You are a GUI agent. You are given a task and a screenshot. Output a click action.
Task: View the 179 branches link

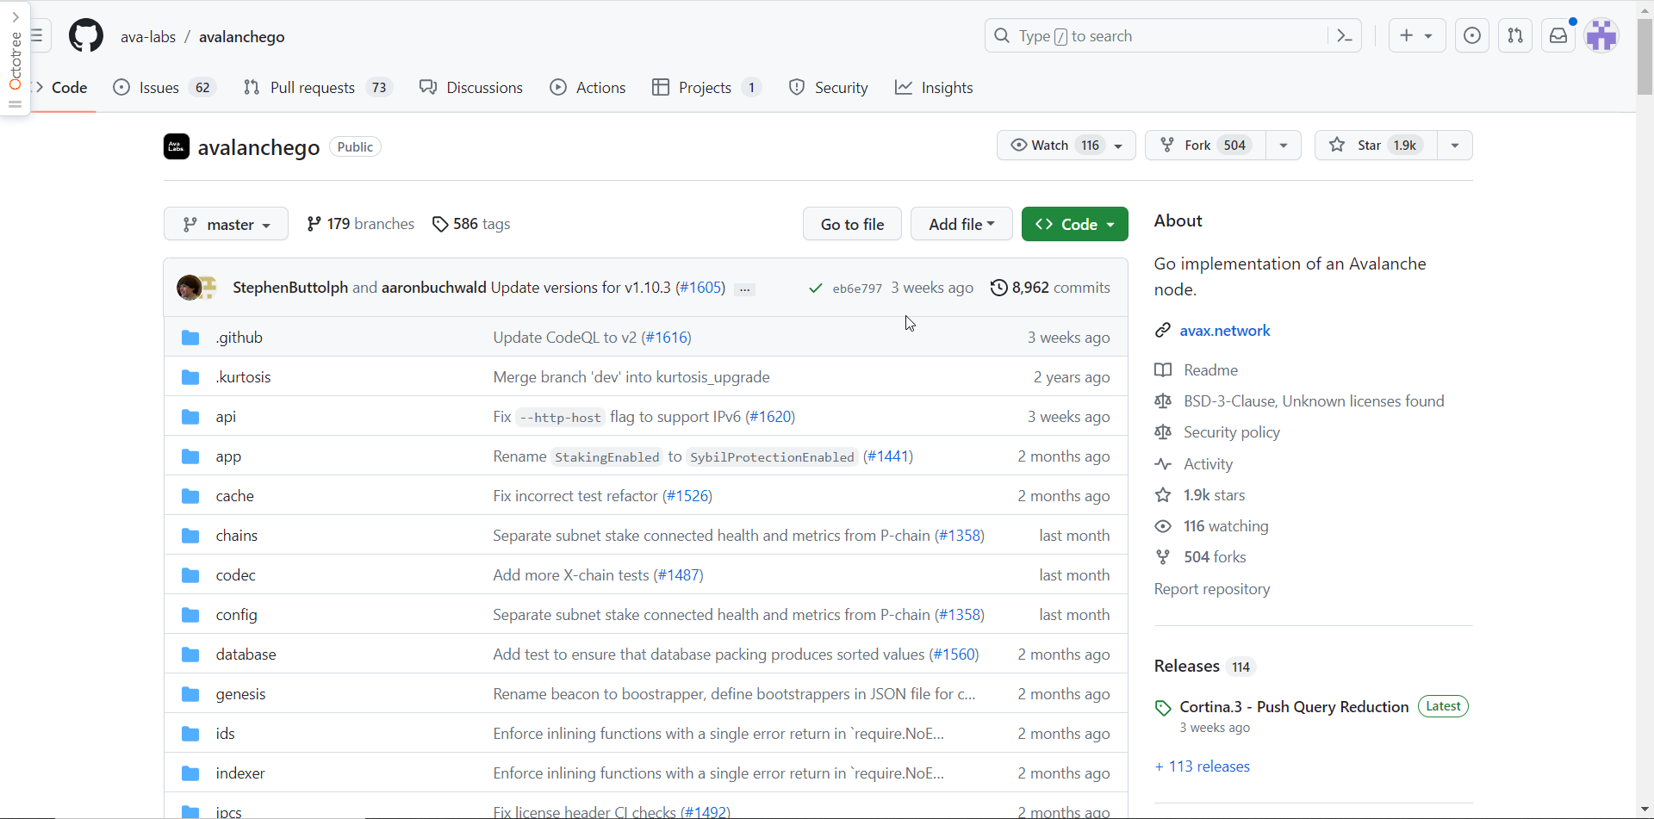(360, 224)
